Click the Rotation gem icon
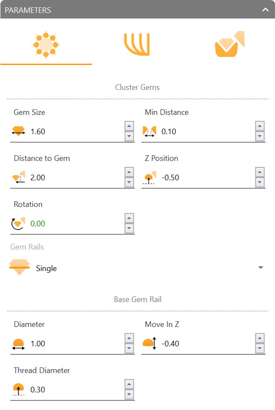This screenshot has width=275, height=410. tap(18, 224)
